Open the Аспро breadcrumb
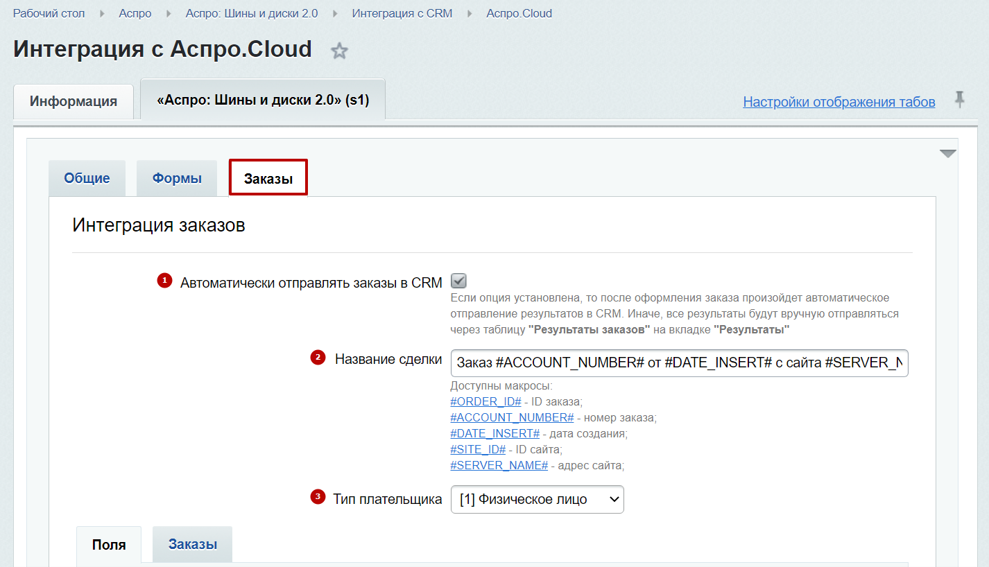 135,14
